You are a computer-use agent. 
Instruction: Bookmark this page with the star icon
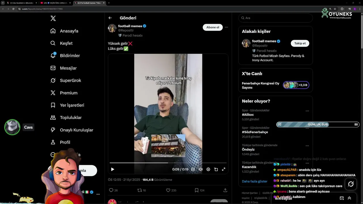pyautogui.click(x=335, y=9)
